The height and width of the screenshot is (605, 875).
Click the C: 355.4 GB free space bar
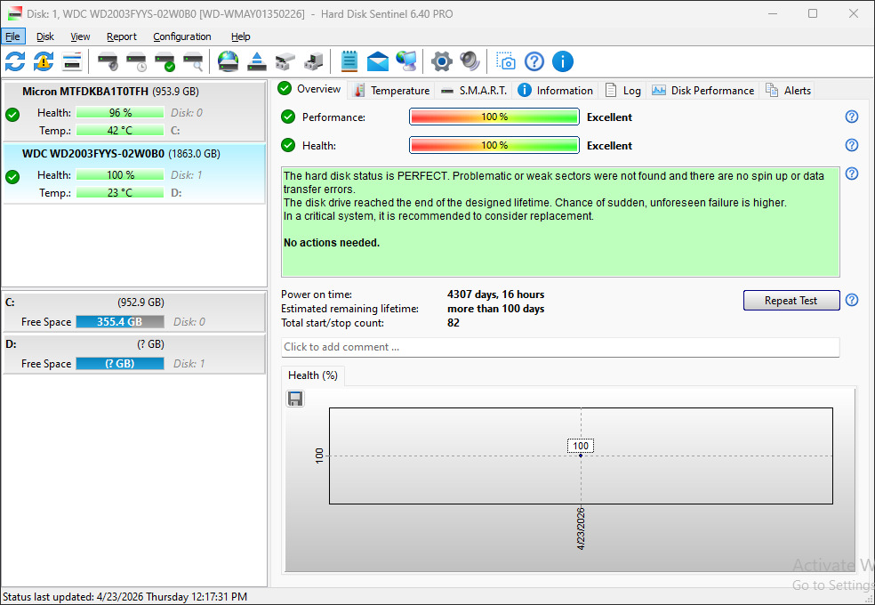pyautogui.click(x=120, y=322)
